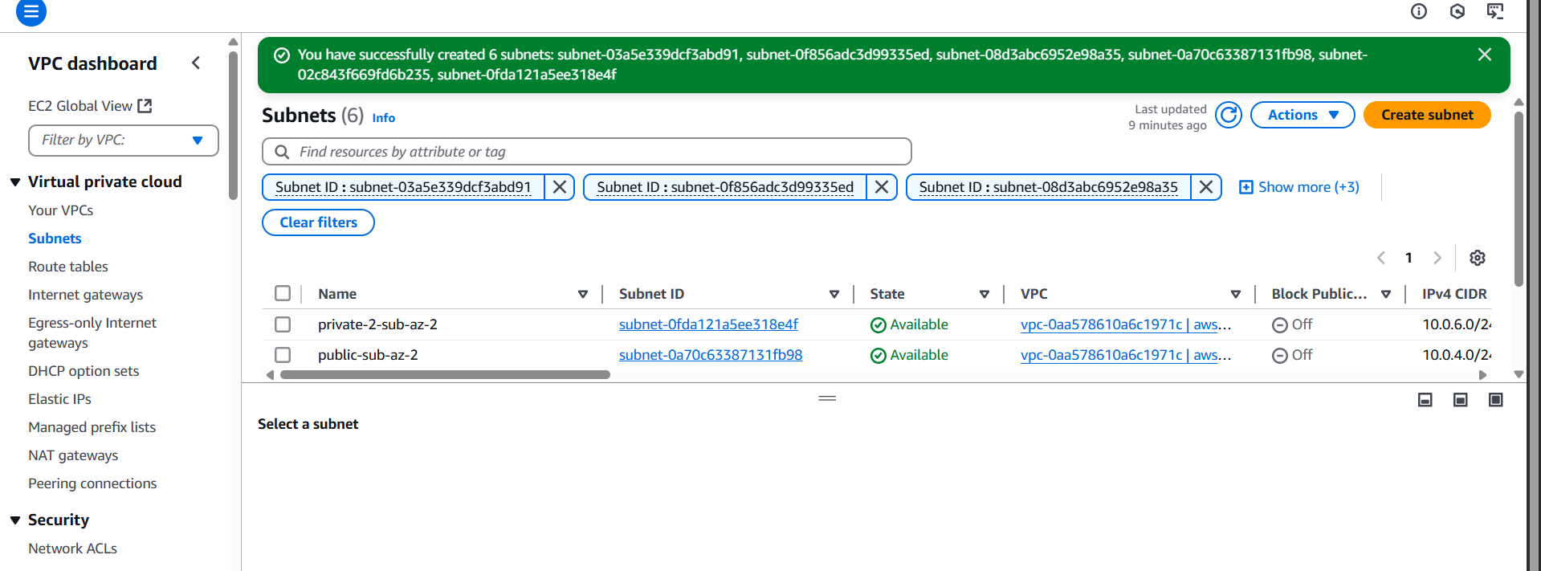Click the hexagon settings icon in top bar
The width and height of the screenshot is (1541, 571).
pos(1457,11)
